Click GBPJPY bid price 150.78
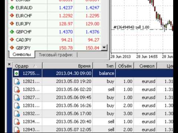The width and height of the screenshot is (178, 133). pos(66,48)
